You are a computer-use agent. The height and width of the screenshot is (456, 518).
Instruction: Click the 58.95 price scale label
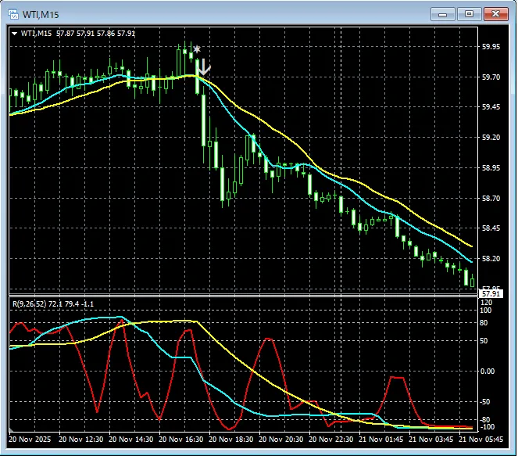pos(491,167)
